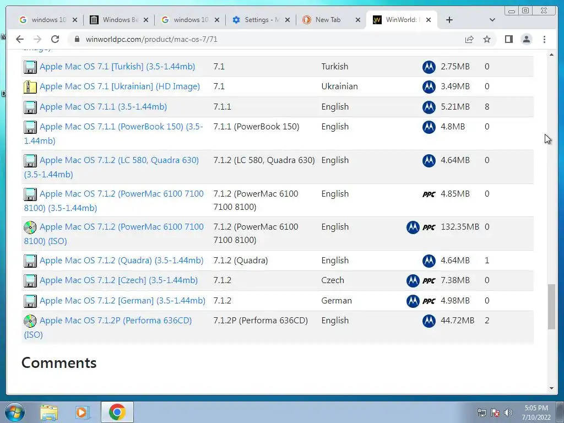Select the '7.1.2P (Performa 636CD)' version cell
This screenshot has height=423, width=564.
261,321
